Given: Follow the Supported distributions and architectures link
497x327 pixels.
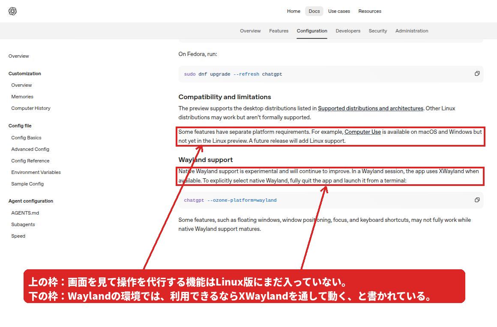Looking at the screenshot, I should (371, 108).
